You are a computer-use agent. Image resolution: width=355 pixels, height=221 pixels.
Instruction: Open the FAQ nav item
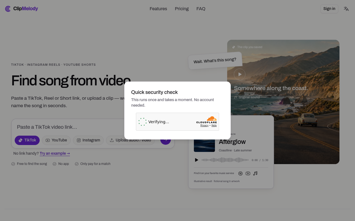(x=201, y=9)
